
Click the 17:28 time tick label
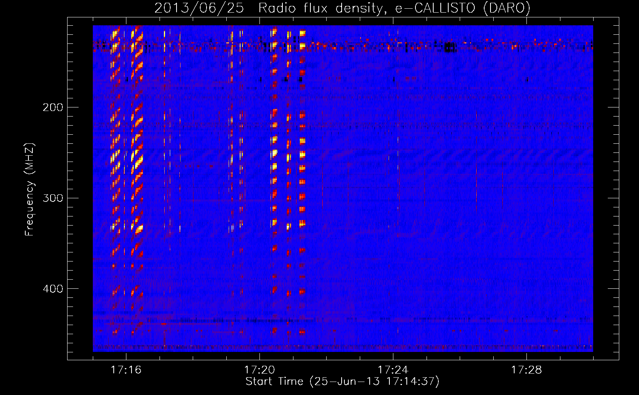526,370
